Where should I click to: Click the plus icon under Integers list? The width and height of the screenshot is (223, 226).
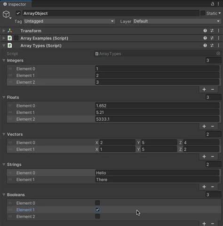pyautogui.click(x=204, y=89)
